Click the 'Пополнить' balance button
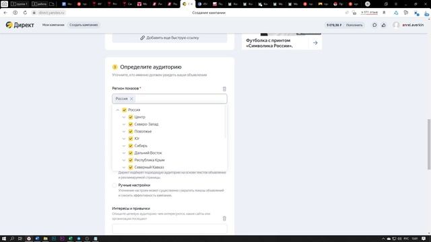431x242 pixels. tap(354, 25)
